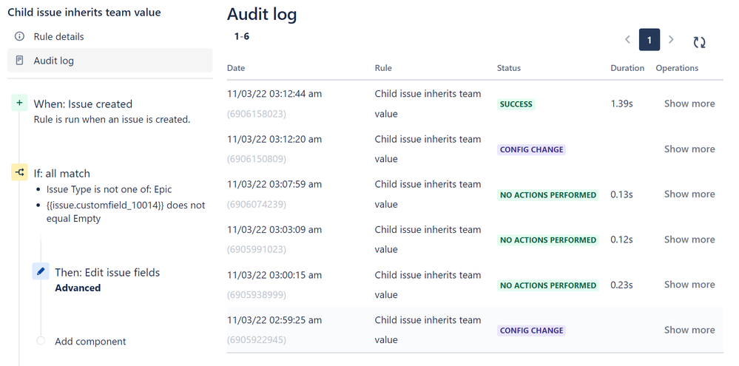
Task: Click the audit ID 6905991023
Action: [257, 250]
